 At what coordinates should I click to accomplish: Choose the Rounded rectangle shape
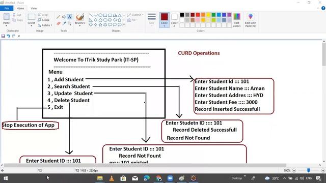click(x=110, y=15)
